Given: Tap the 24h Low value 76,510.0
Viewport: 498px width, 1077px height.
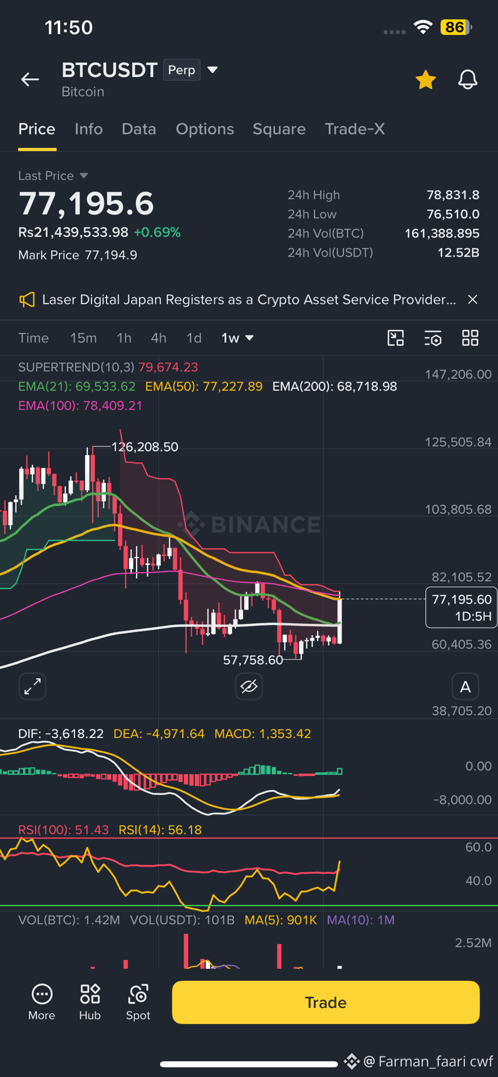Looking at the screenshot, I should (x=453, y=214).
